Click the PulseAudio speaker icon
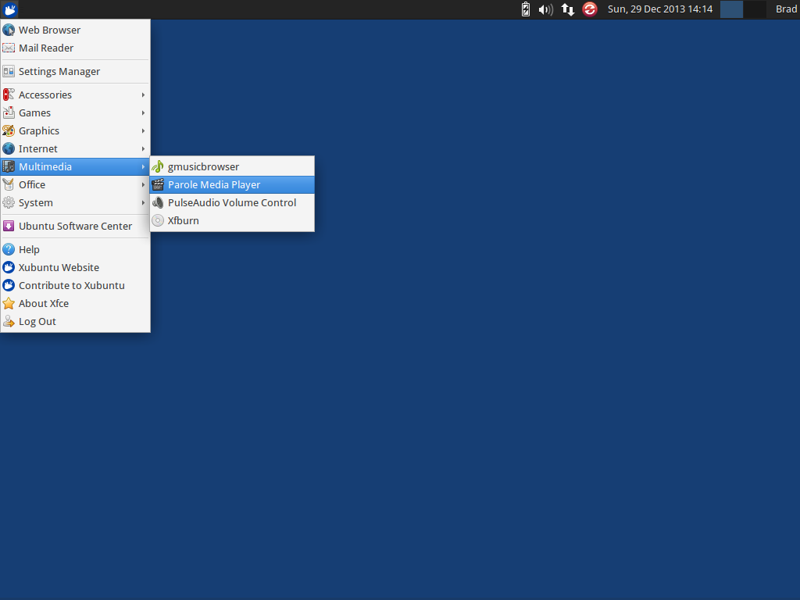This screenshot has height=600, width=800. pyautogui.click(x=158, y=202)
